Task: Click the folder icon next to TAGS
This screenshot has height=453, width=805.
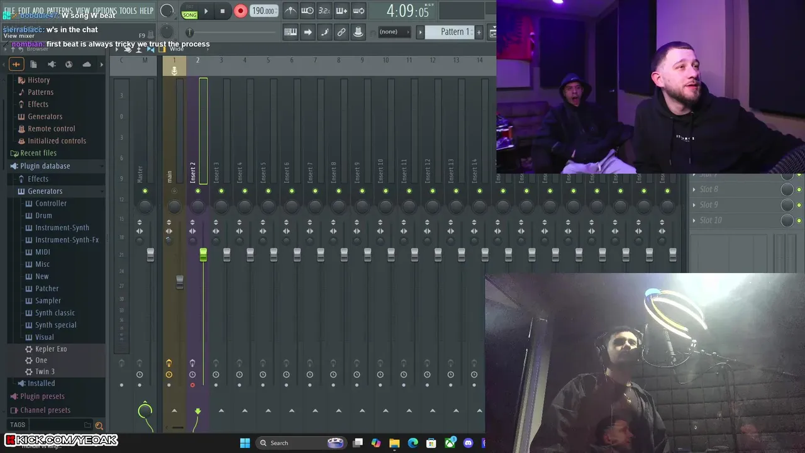Action: [x=88, y=425]
